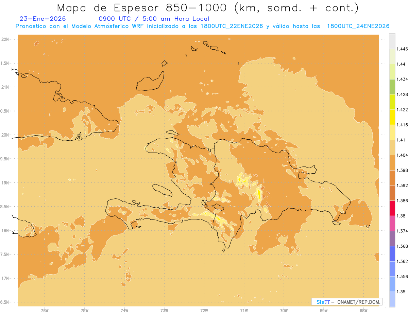408x315 pixels.
Task: Click colorbar value '1.434'
Action: [403, 79]
